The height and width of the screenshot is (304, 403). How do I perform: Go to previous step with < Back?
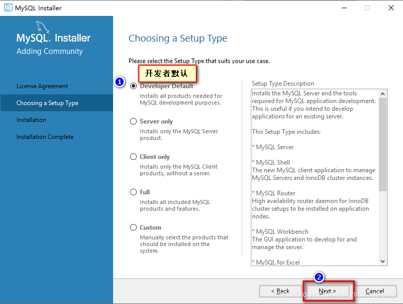click(281, 291)
